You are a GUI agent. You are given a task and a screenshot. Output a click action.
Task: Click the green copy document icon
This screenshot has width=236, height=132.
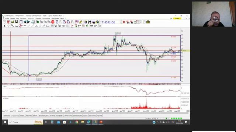point(38,22)
